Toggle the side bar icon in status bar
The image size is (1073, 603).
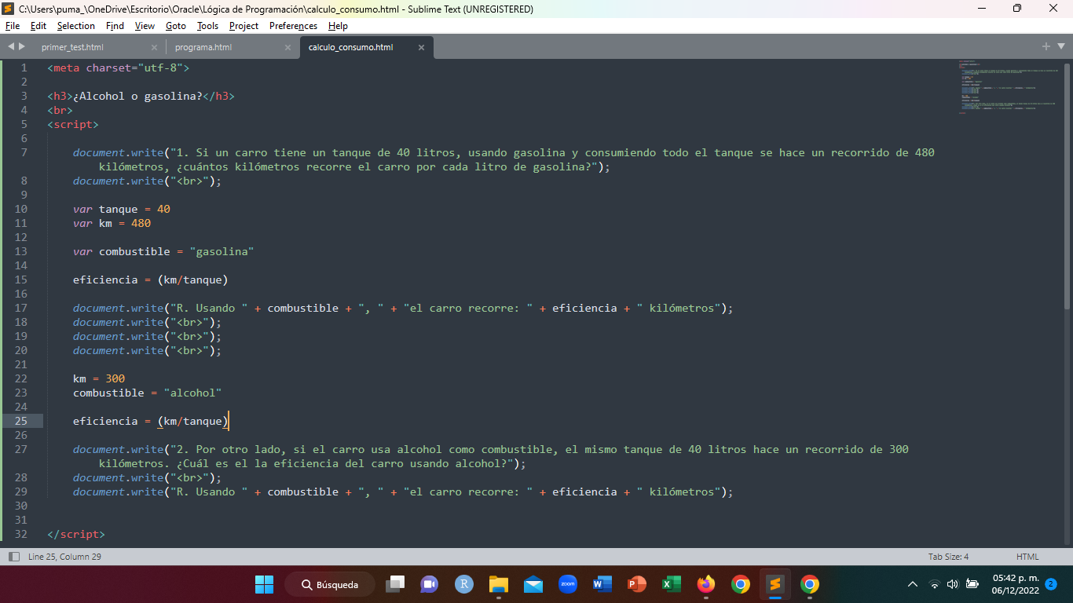[13, 557]
